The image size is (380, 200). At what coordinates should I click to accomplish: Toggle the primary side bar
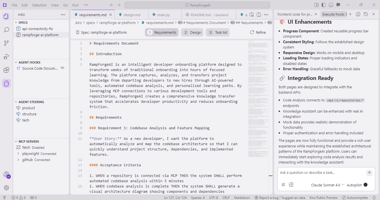tap(323, 5)
